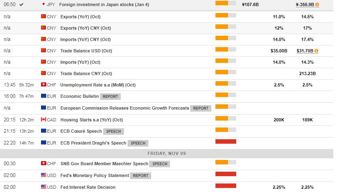Screen dimensions: 337x192
Task: Click the US flag on Fed Interest Rate Decision row
Action: (x=43, y=187)
